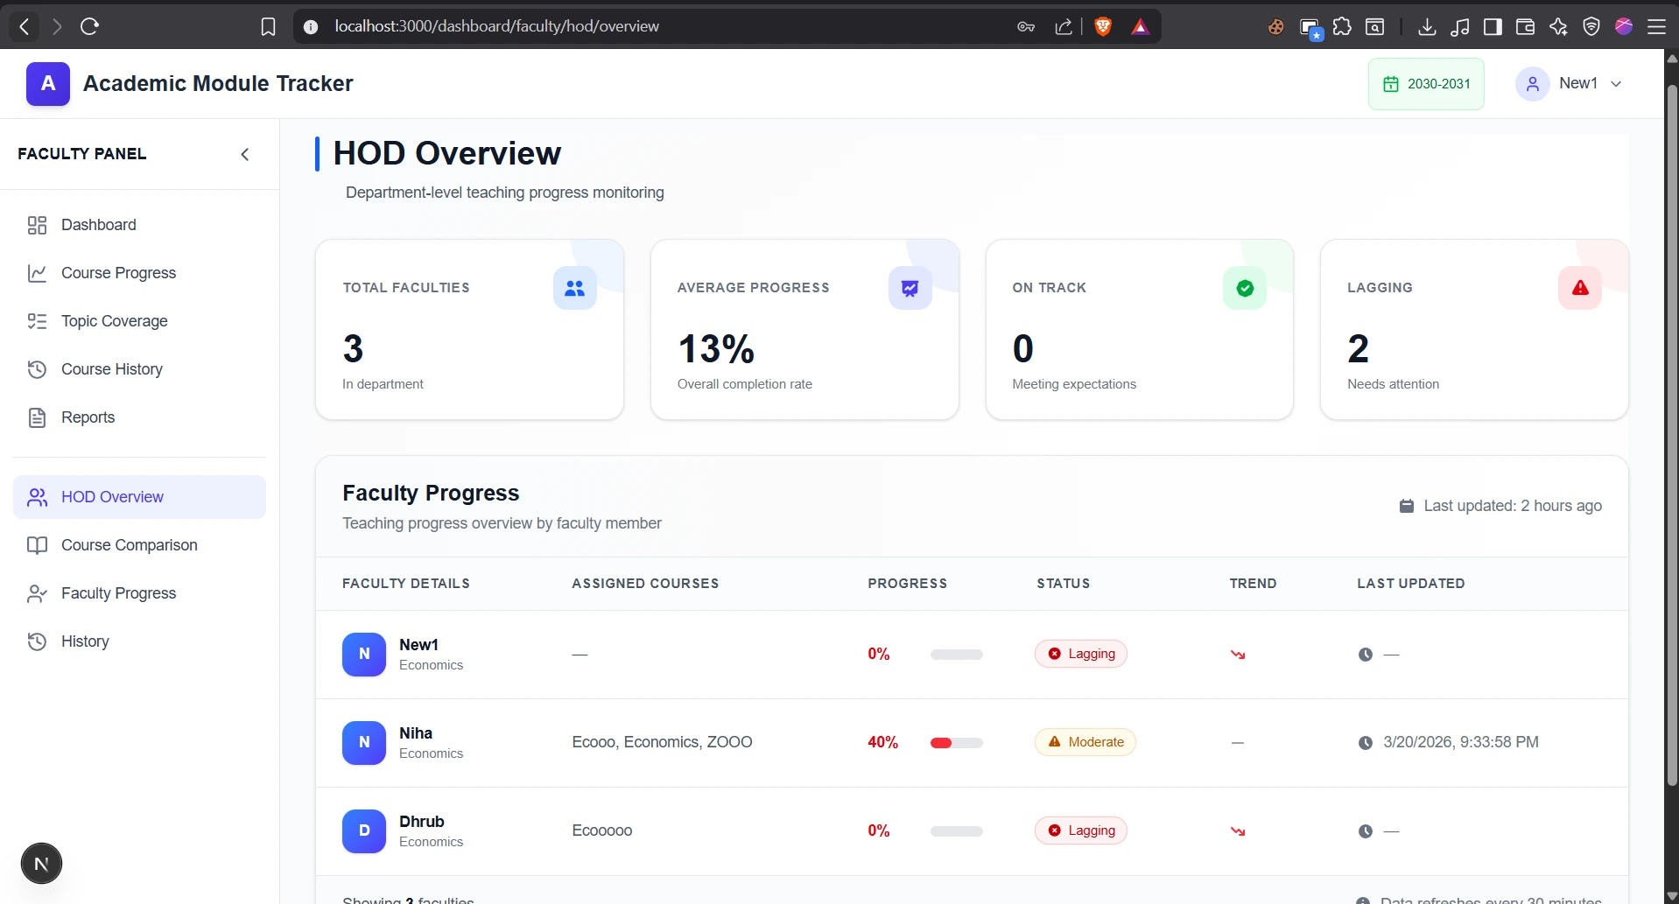Reload the current page
The image size is (1679, 904).
89,26
